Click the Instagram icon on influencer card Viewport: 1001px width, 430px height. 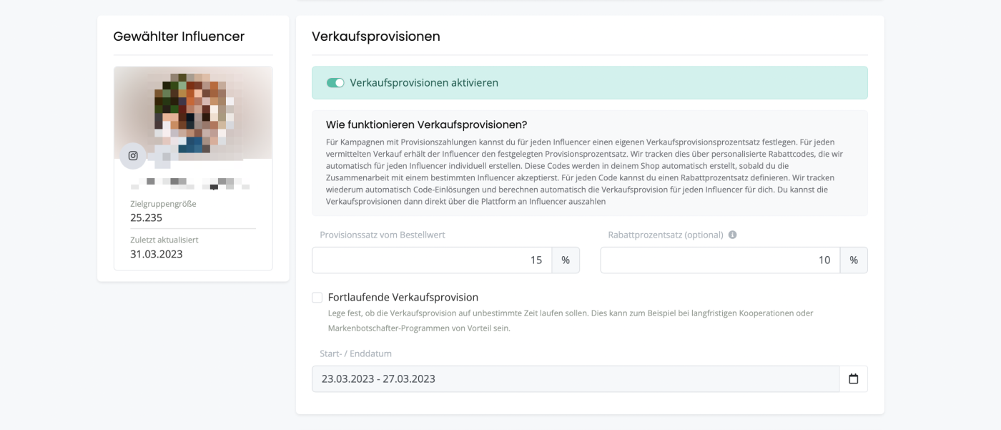tap(133, 156)
